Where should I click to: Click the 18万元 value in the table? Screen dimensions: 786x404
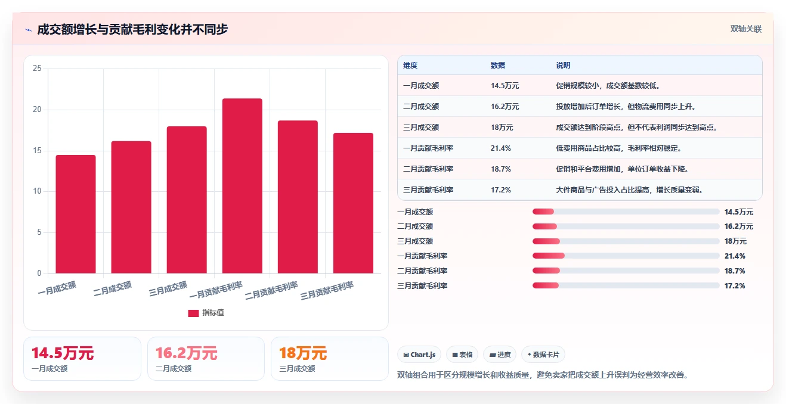coord(502,128)
